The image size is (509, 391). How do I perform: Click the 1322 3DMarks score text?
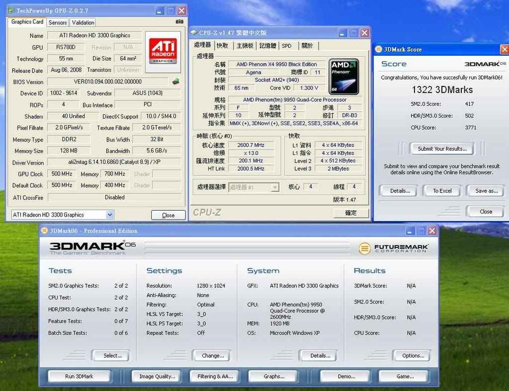click(442, 89)
